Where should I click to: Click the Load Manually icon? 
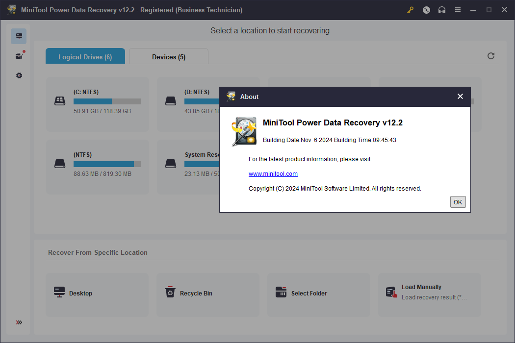click(391, 292)
